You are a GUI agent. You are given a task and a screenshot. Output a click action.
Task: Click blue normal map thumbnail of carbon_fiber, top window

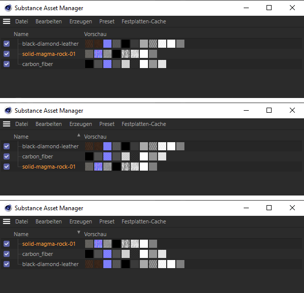(107, 64)
